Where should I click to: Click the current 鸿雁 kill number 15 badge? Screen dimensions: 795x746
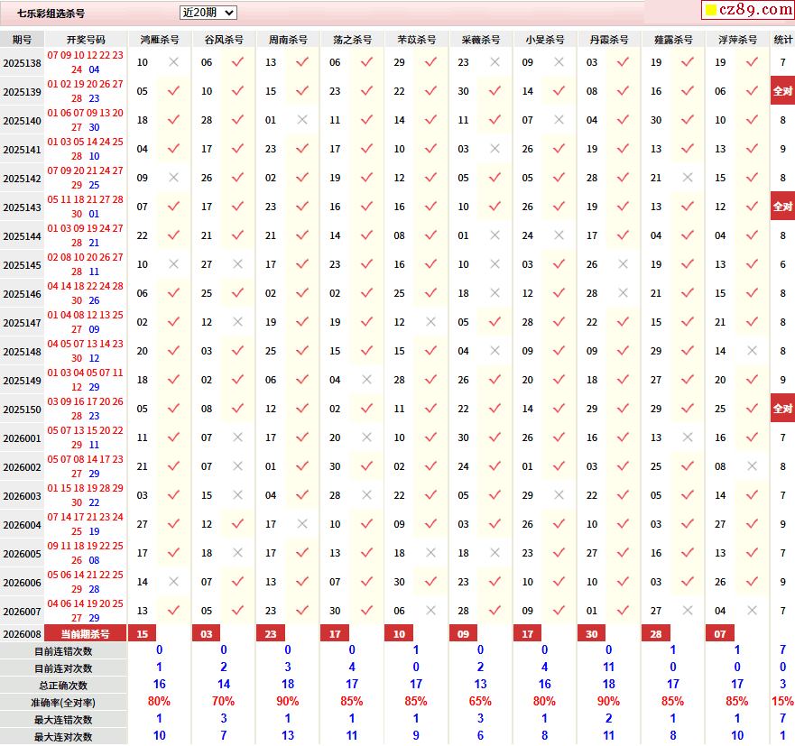pyautogui.click(x=143, y=633)
